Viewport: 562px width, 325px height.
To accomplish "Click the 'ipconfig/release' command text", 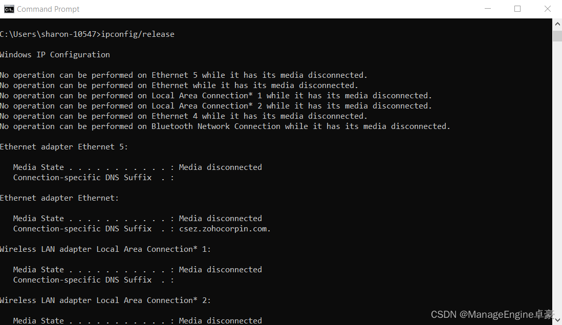I will (138, 34).
